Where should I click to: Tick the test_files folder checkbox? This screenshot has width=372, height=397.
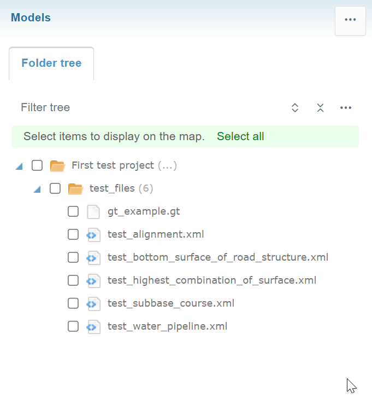[x=55, y=188]
